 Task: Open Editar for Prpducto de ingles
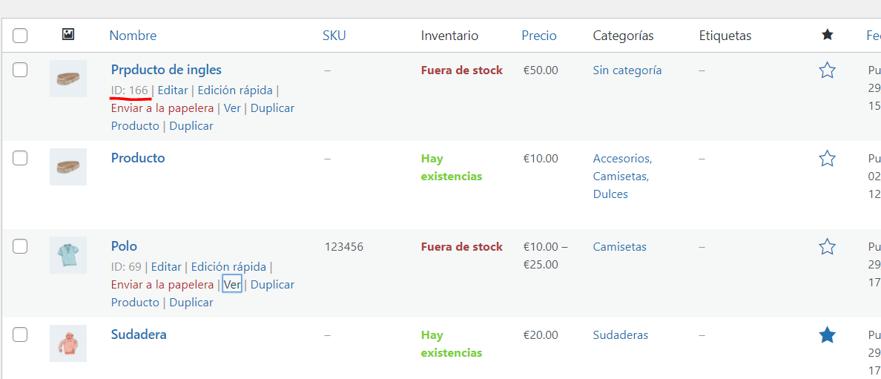173,90
